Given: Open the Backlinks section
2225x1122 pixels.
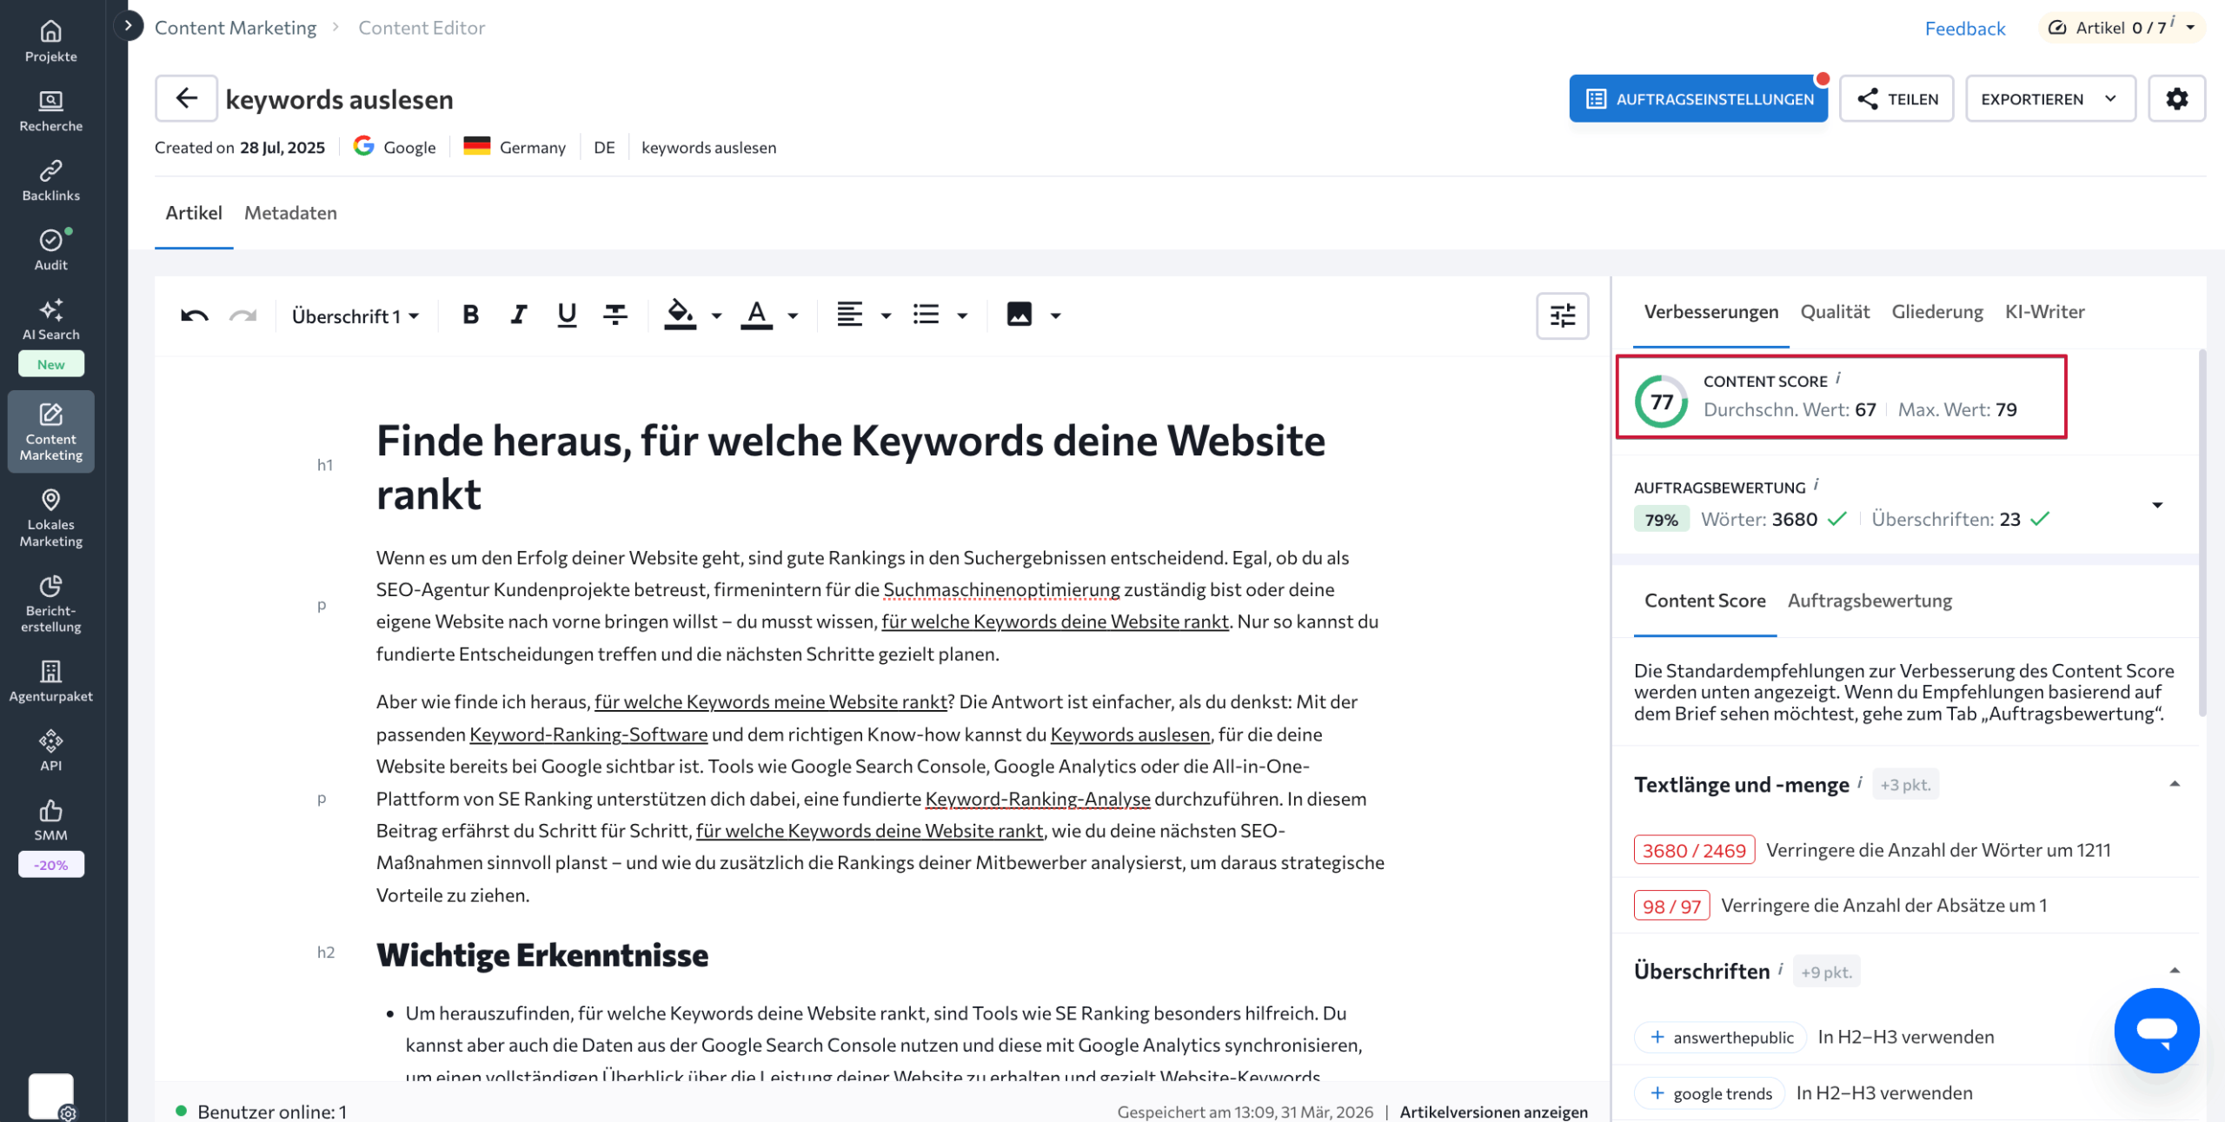Looking at the screenshot, I should (50, 180).
